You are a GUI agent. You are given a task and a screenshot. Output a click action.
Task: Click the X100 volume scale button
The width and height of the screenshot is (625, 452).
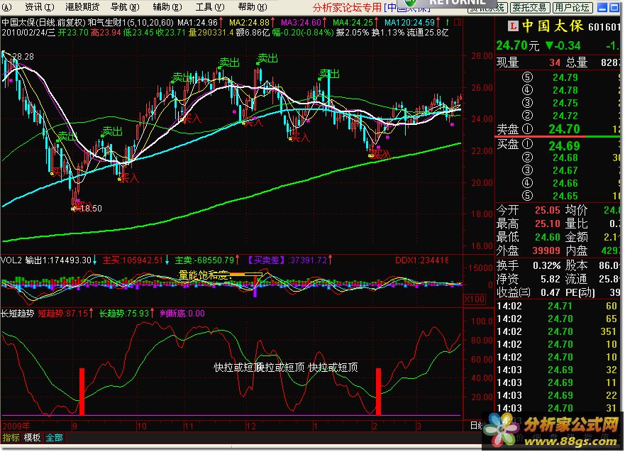tap(475, 299)
